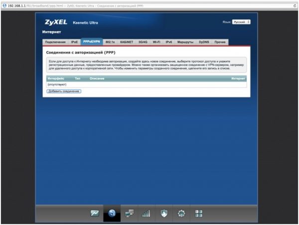
Task: Switch to the 3G/4G tab
Action: click(x=143, y=42)
